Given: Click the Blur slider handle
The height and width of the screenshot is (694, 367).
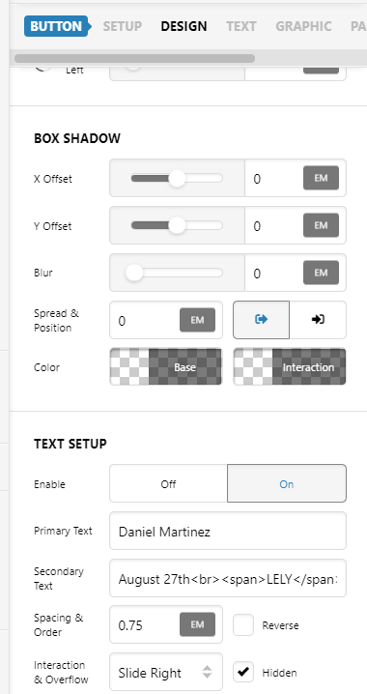Looking at the screenshot, I should click(134, 273).
